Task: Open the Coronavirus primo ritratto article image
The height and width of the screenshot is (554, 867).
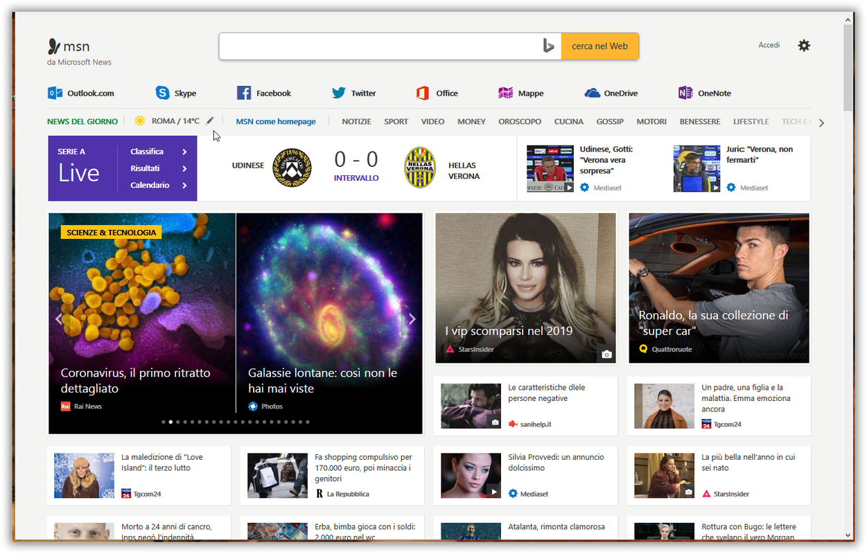Action: [142, 323]
